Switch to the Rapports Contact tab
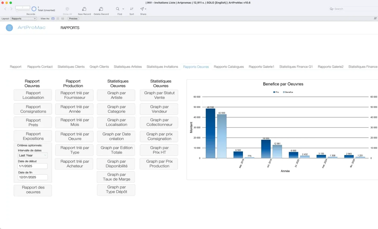This screenshot has width=378, height=229. 40,67
